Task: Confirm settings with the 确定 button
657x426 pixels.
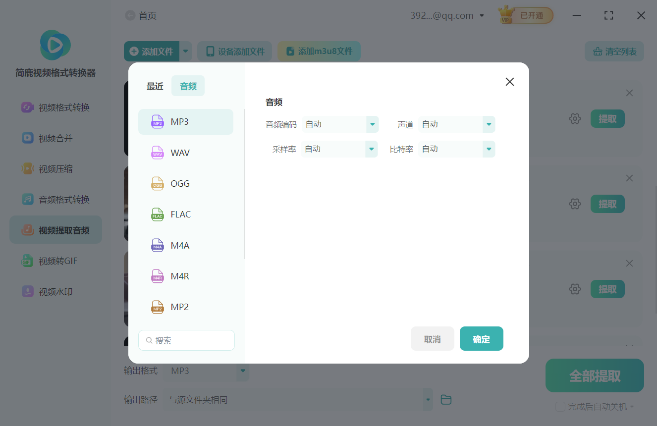Action: click(x=481, y=338)
